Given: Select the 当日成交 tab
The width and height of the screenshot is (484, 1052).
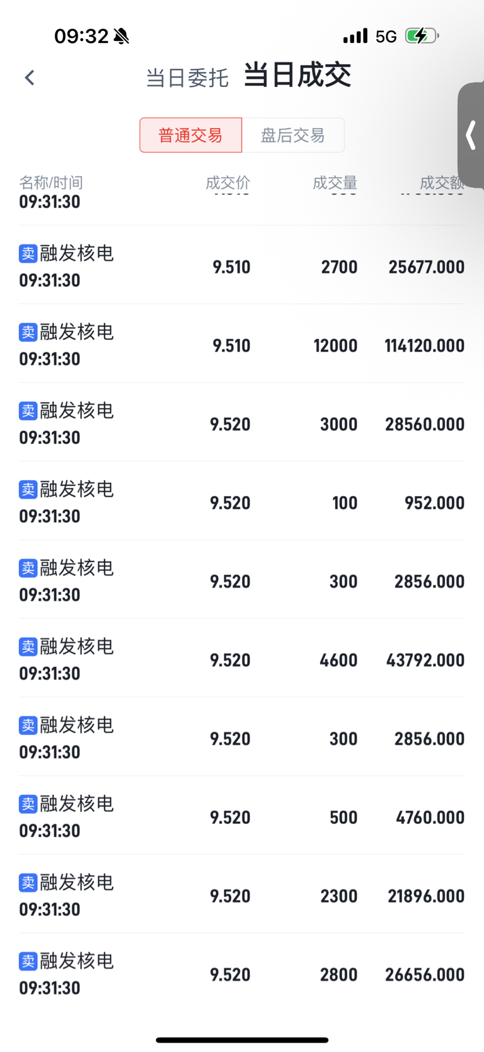Looking at the screenshot, I should (x=297, y=75).
